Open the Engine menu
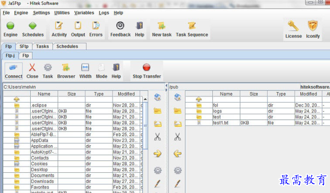Viewport: 330px width, 193px height. [x=21, y=13]
